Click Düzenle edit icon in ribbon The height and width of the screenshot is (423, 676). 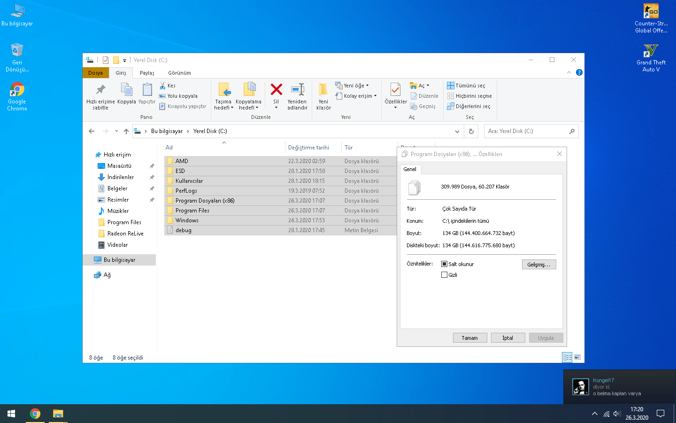pyautogui.click(x=424, y=96)
